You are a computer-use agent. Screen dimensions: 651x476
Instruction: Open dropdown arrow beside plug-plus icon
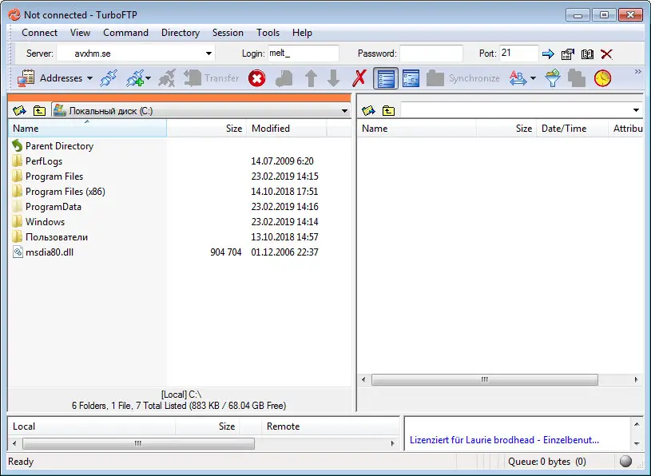pyautogui.click(x=149, y=78)
